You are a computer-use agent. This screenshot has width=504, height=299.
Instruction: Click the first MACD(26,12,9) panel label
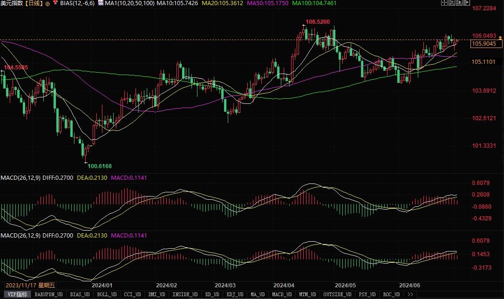[x=20, y=178]
